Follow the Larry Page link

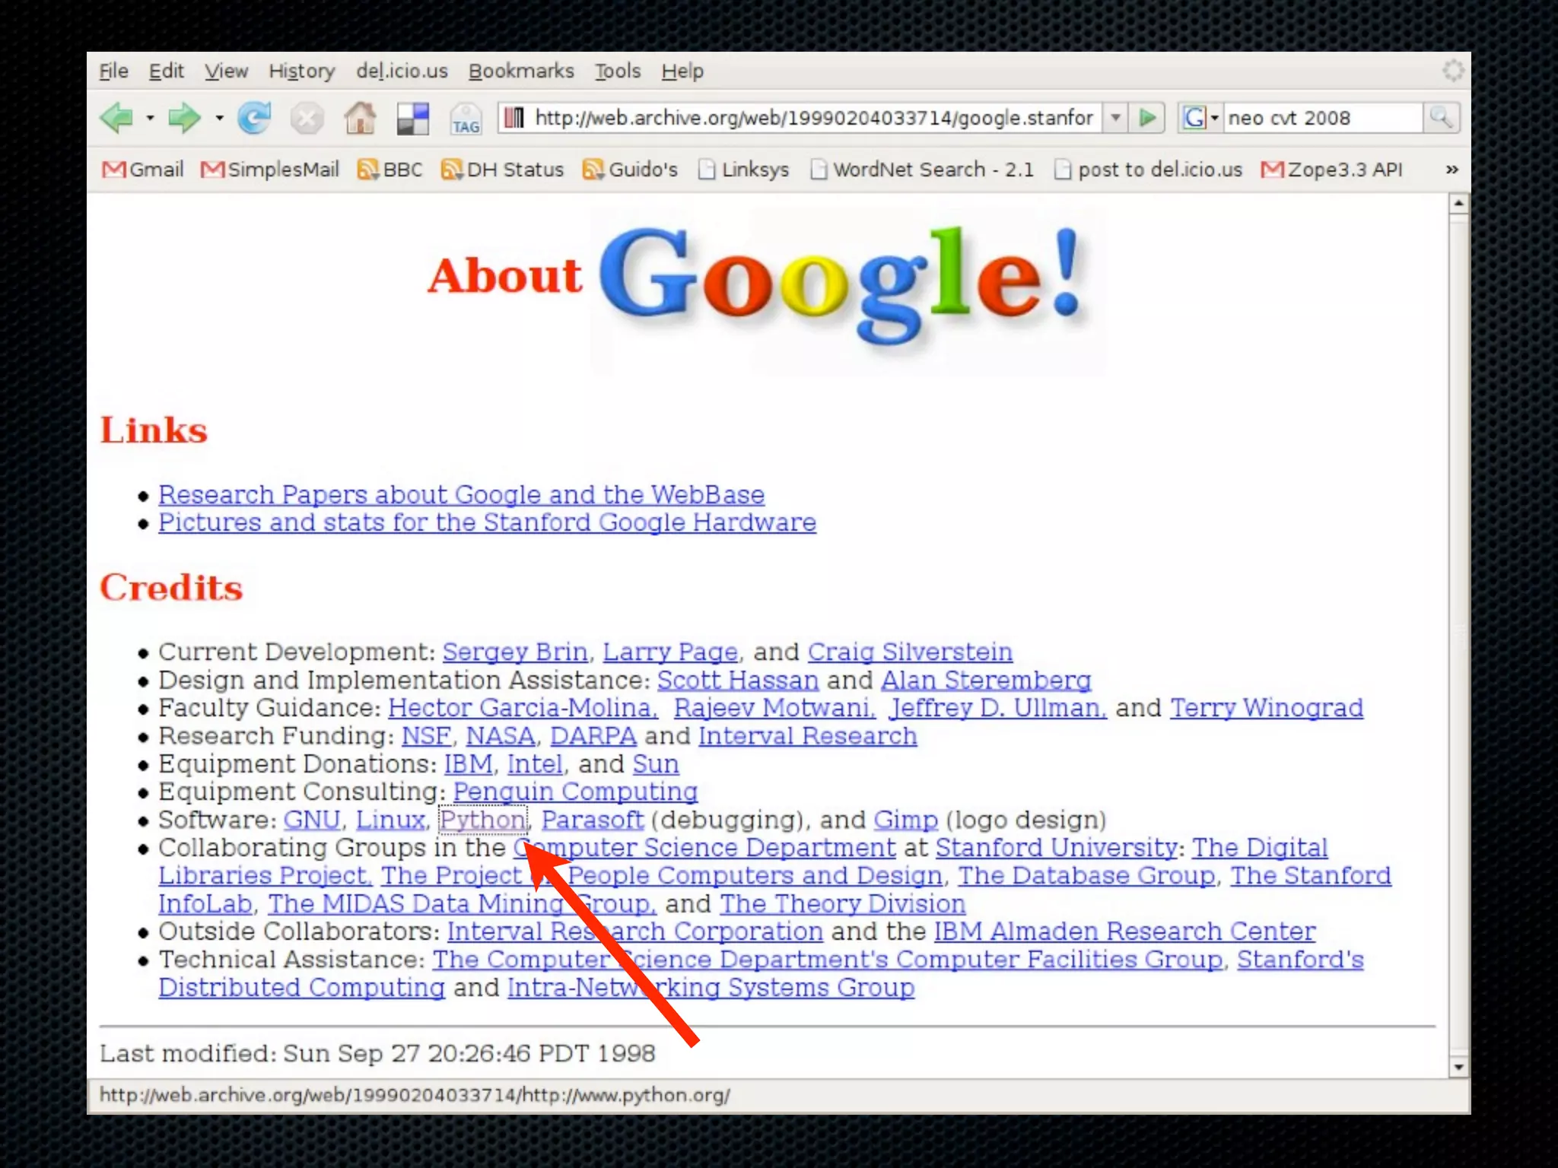670,652
